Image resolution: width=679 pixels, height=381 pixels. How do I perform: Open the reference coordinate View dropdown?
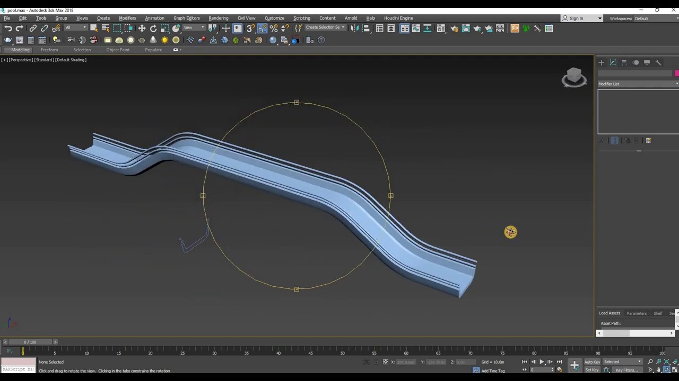(194, 28)
